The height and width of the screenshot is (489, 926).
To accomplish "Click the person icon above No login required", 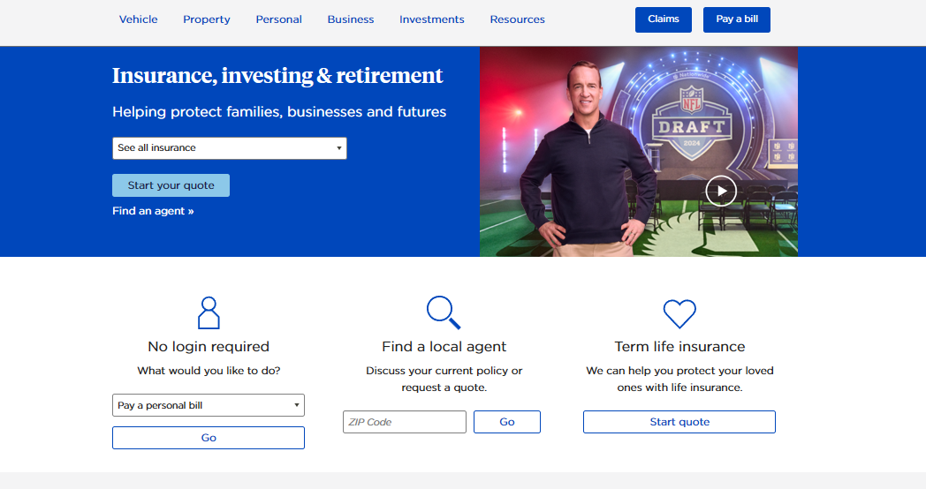I will point(209,312).
